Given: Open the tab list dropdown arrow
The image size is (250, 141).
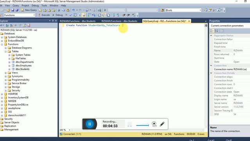Looking at the screenshot, I should [206, 21].
